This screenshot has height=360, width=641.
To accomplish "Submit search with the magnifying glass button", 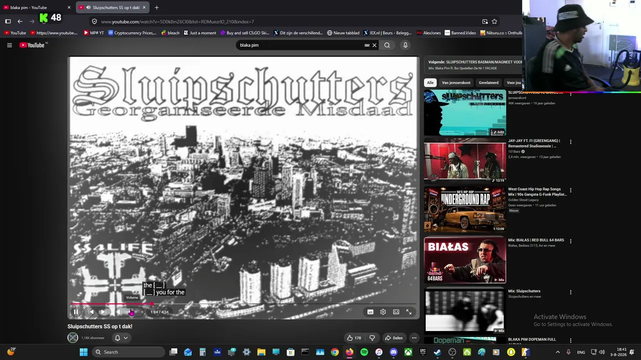I will (387, 45).
